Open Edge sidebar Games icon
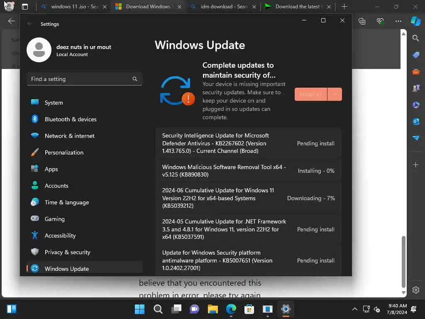 [416, 88]
